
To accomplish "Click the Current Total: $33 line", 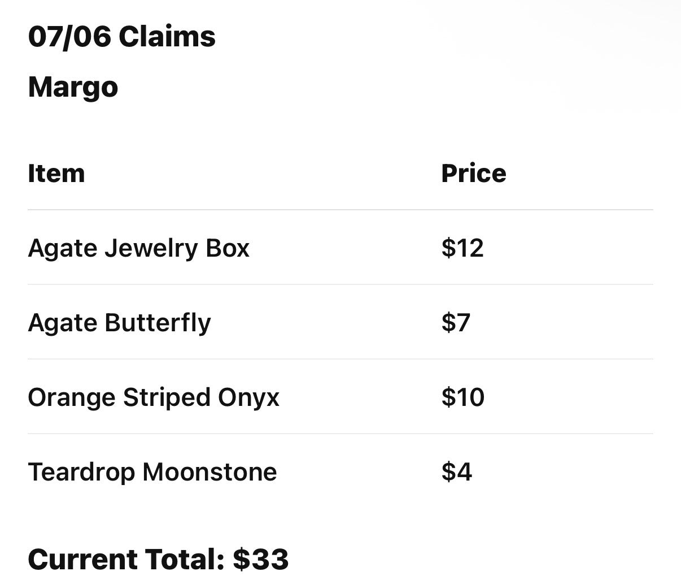I will click(x=158, y=559).
